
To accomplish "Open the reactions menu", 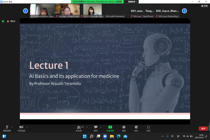I will click(136, 128).
